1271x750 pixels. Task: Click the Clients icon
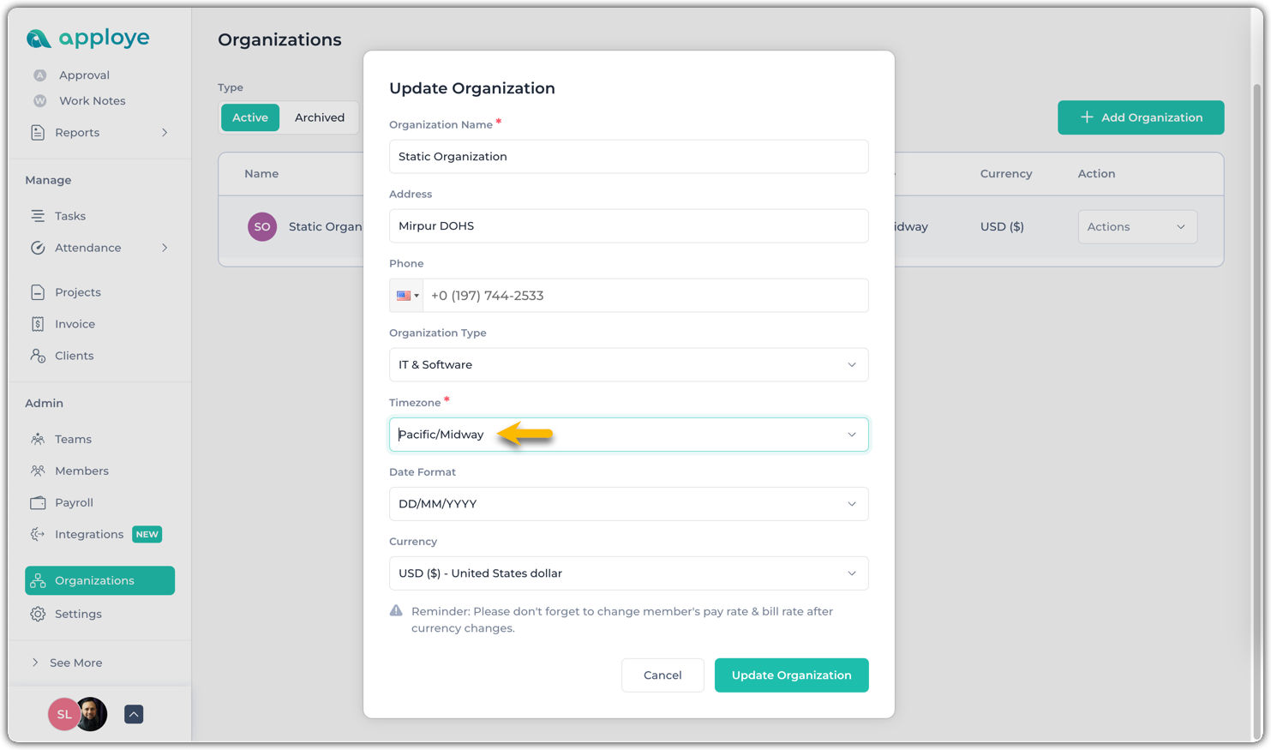click(x=38, y=356)
